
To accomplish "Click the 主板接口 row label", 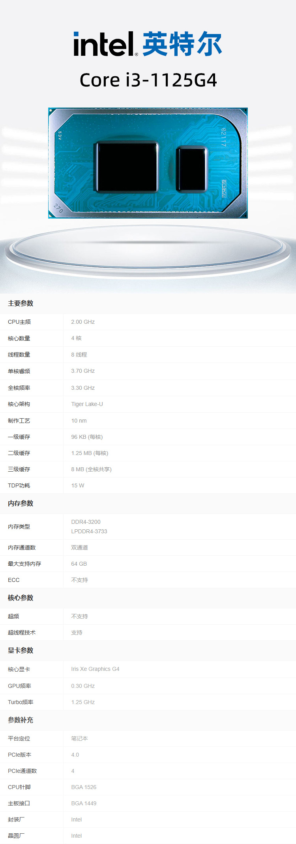I will click(19, 803).
